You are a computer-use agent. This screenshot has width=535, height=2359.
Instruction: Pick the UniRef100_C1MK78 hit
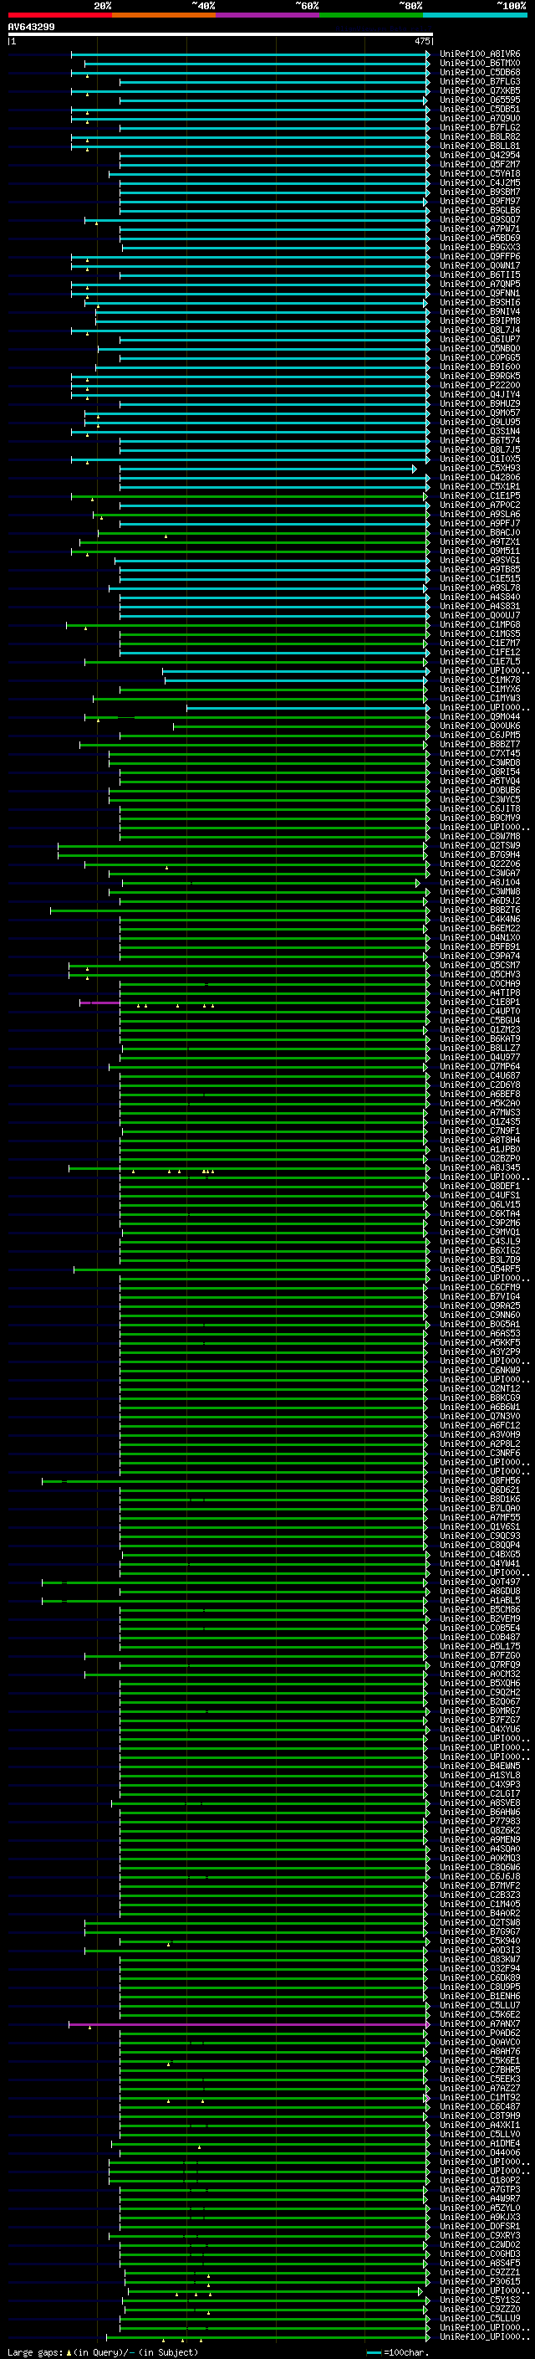(480, 679)
